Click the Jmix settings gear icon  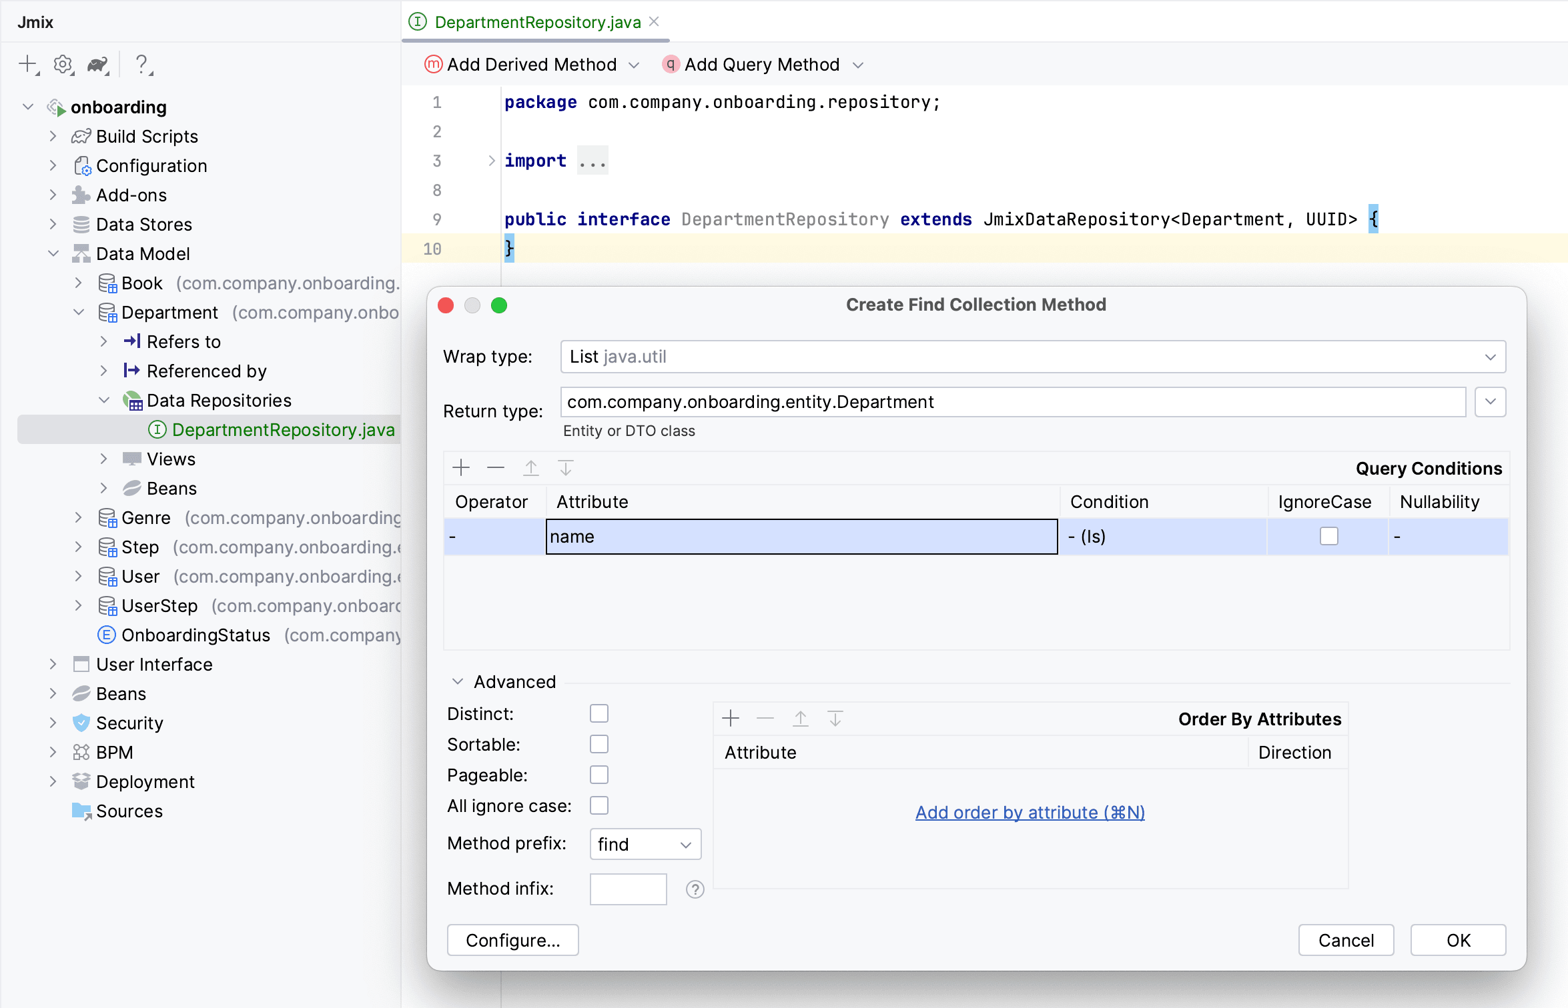tap(63, 65)
